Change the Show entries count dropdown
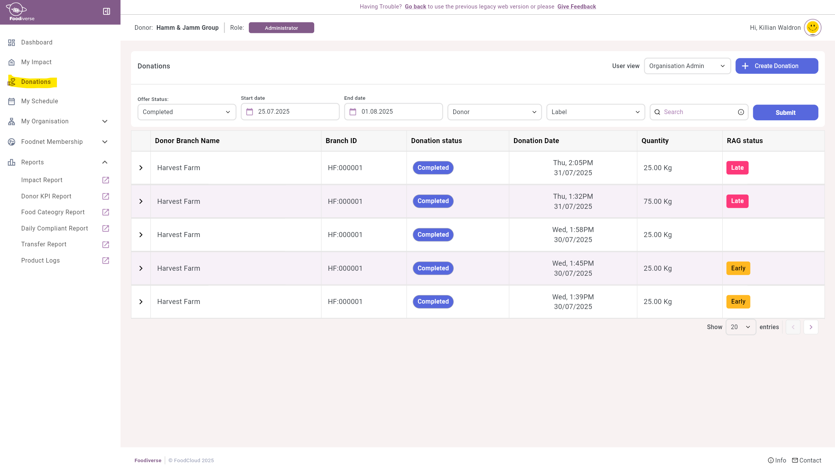835x473 pixels. [740, 327]
